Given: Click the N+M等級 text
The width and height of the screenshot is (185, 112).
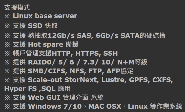Looking at the screenshot, I should [132, 62].
